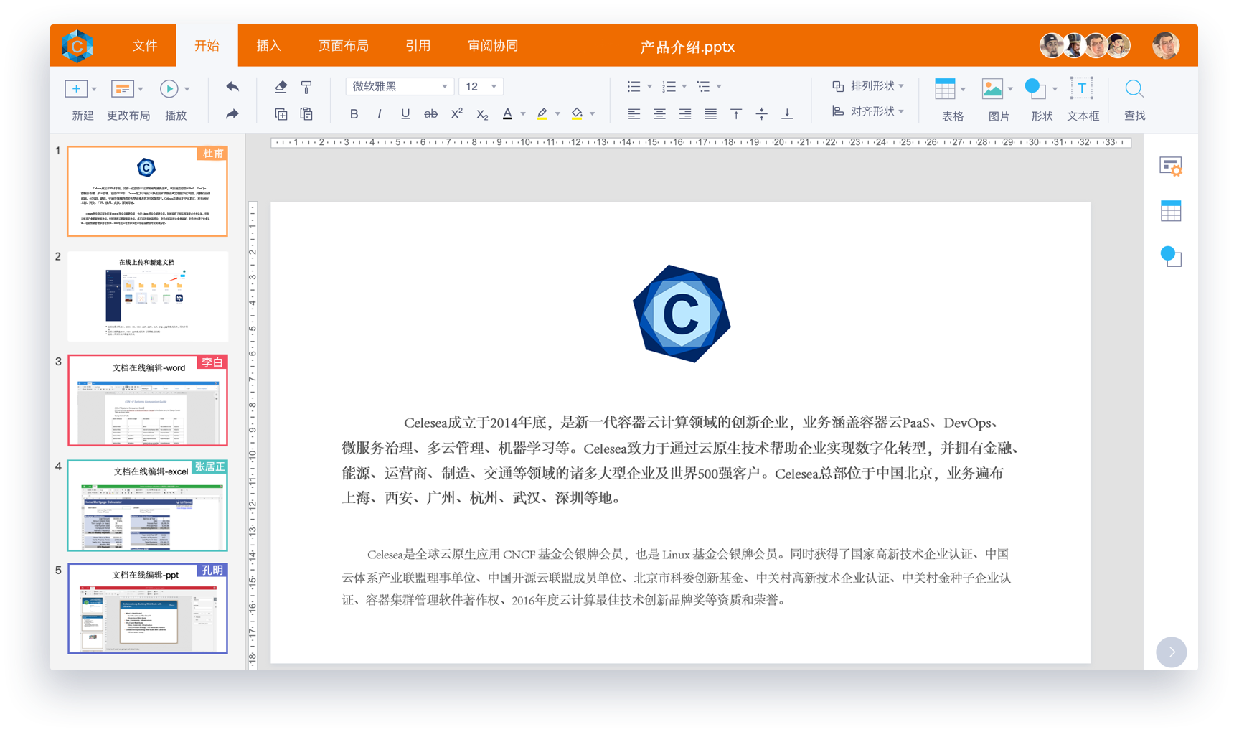1234x732 pixels.
Task: Open the 微软雅黑 font family dropdown
Action: tap(399, 87)
